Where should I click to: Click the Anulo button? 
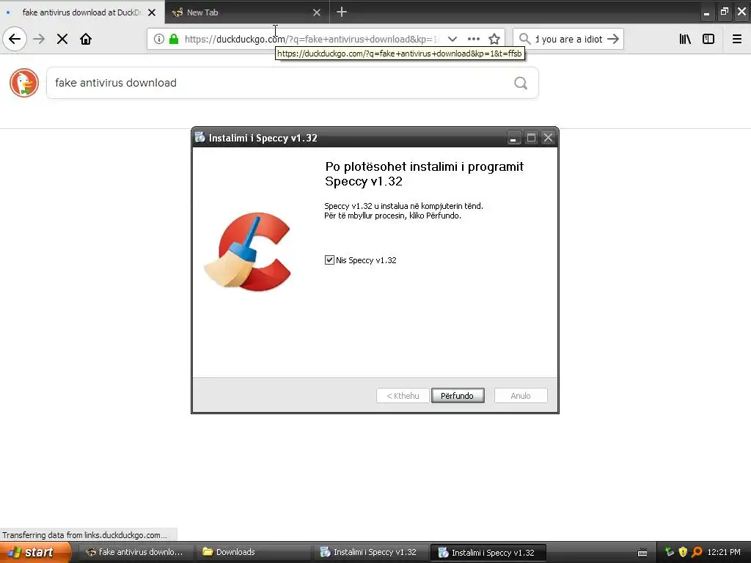(521, 395)
